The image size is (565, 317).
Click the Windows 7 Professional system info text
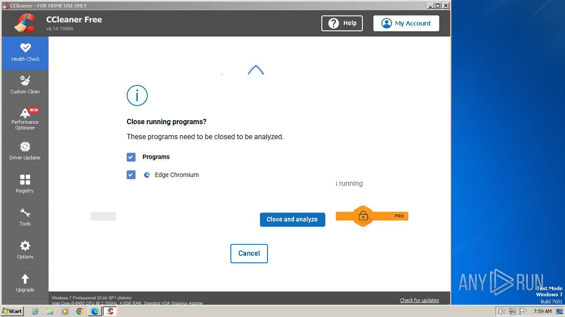[x=91, y=298]
